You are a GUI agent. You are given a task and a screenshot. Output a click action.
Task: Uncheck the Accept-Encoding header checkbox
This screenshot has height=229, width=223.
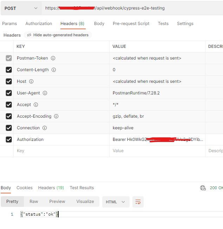coord(9,116)
